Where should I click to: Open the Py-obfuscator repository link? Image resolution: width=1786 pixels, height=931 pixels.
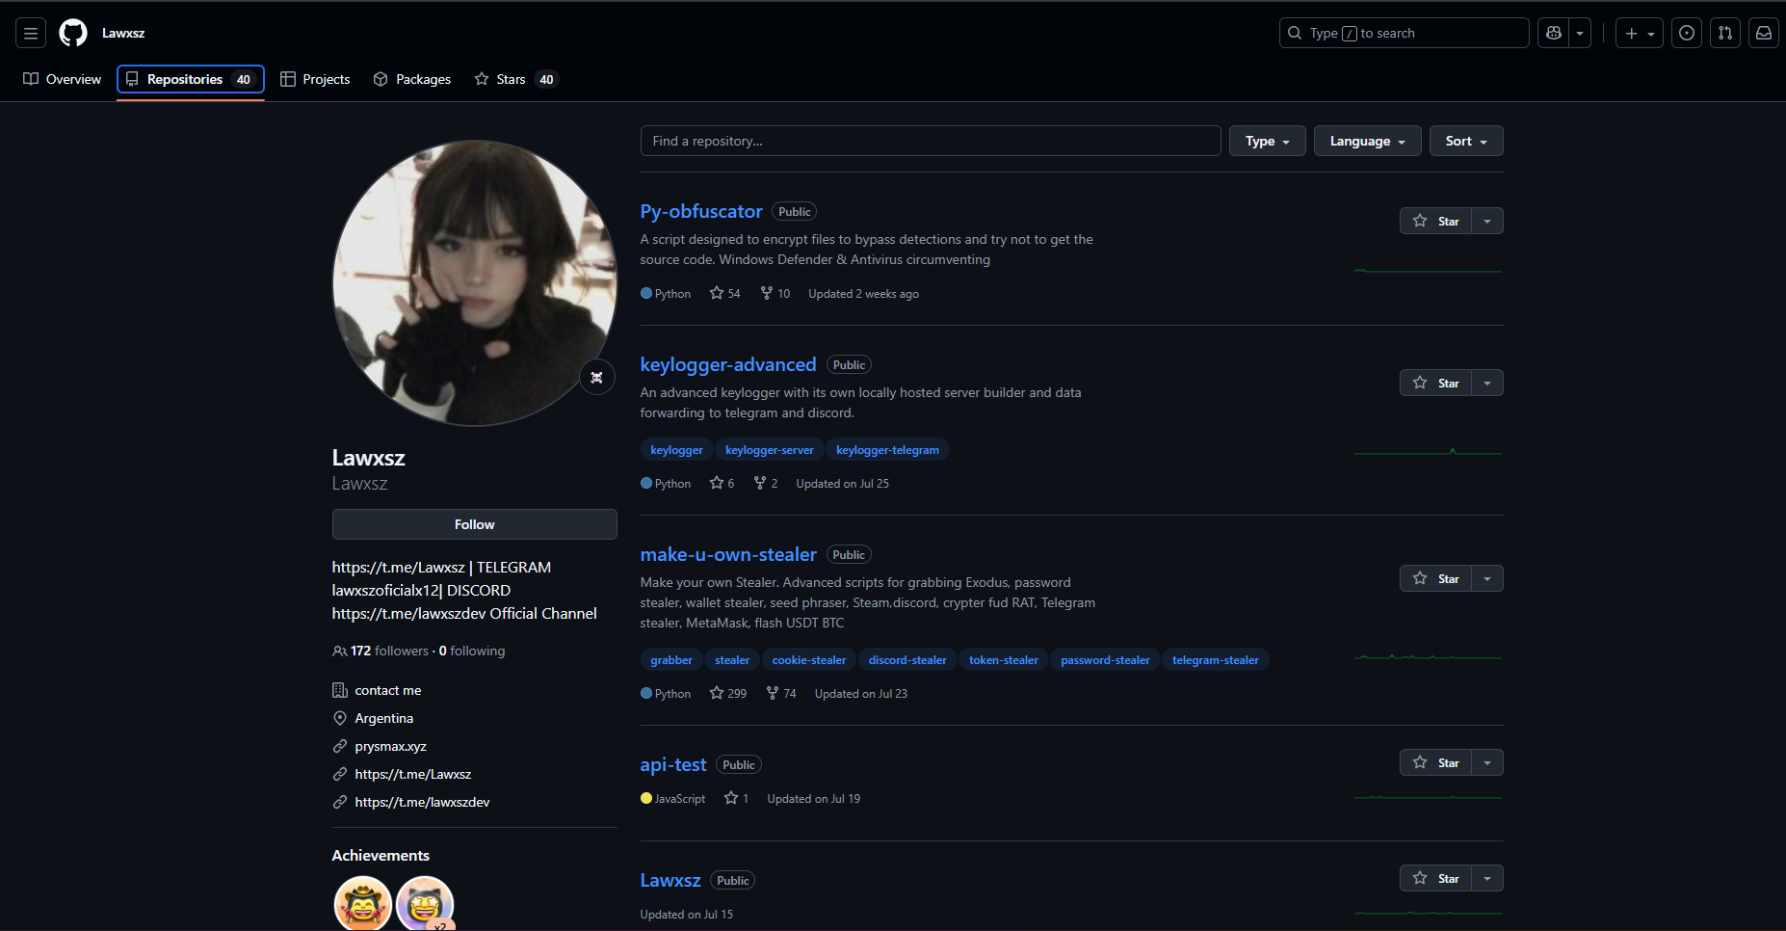701,211
